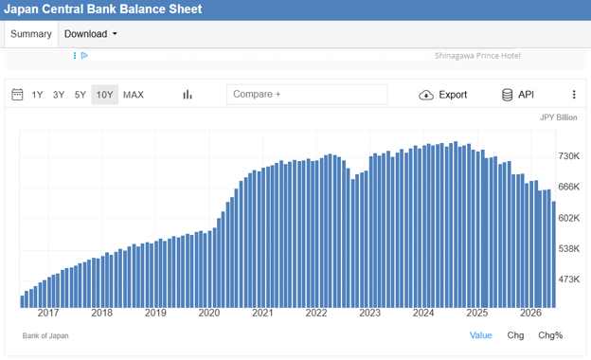Screen dimensions: 591x360
Task: Select the 1Y time range
Action: coord(37,95)
